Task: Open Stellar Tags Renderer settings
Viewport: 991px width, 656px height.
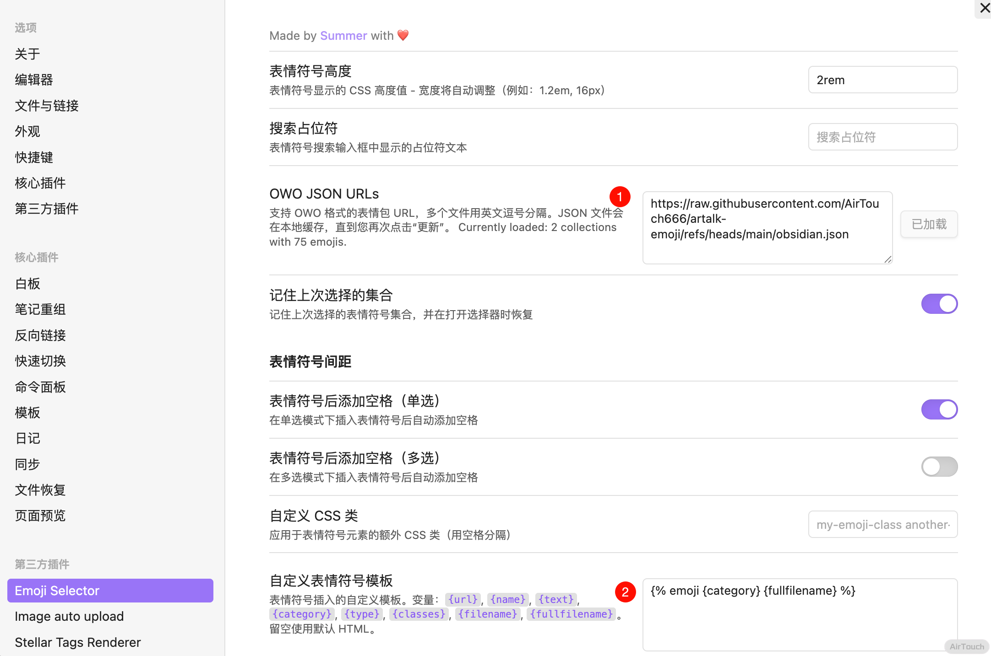Action: pos(77,642)
